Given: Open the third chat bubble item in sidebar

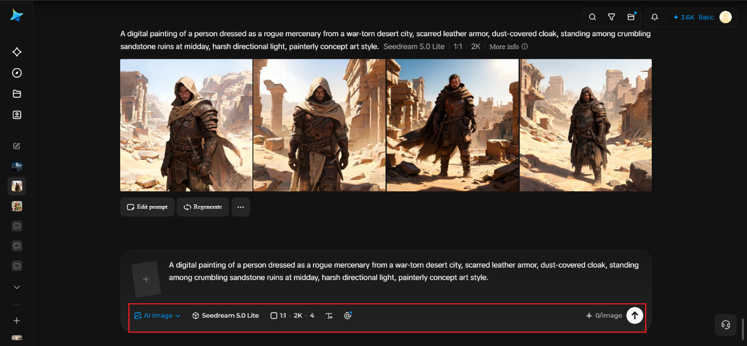Looking at the screenshot, I should click(x=17, y=266).
